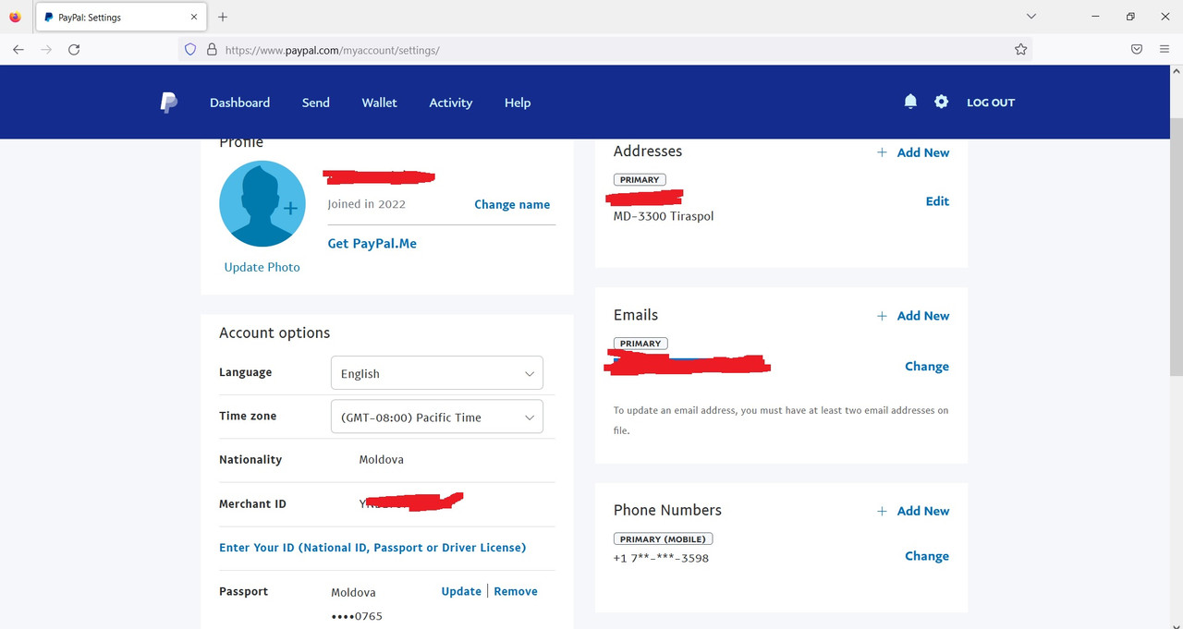
Task: View Activity page
Action: (451, 103)
